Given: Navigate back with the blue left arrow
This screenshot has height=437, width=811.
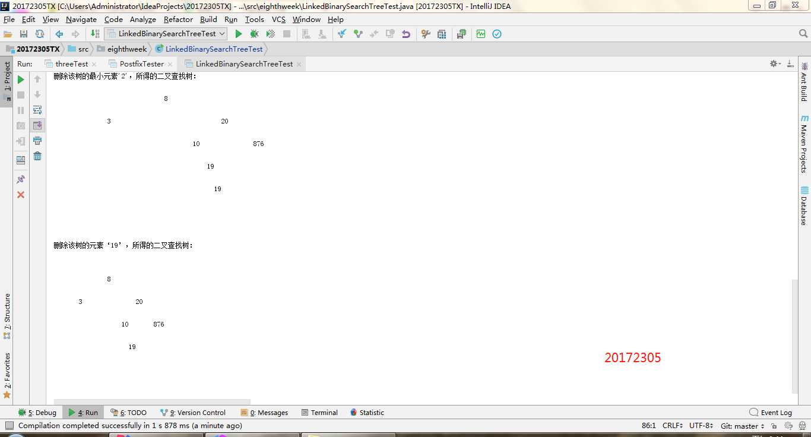Looking at the screenshot, I should [x=59, y=34].
